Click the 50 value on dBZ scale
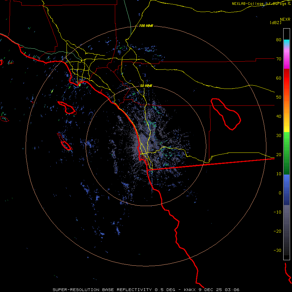Image resolution: width=292 pixels, height=292 pixels. tap(279, 97)
